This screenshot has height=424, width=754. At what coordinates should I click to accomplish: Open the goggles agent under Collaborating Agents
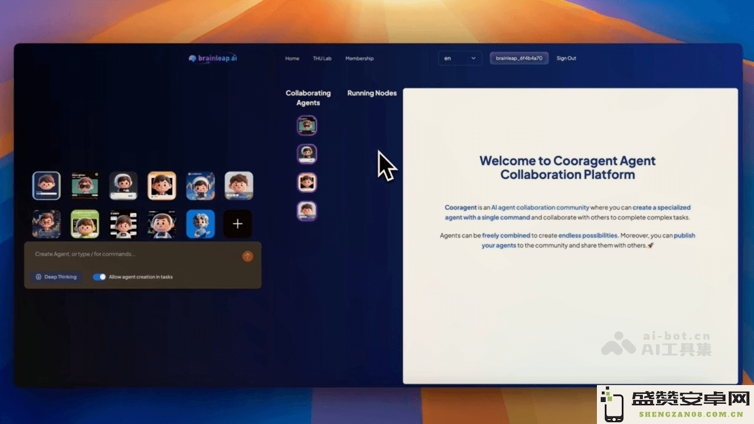click(307, 126)
